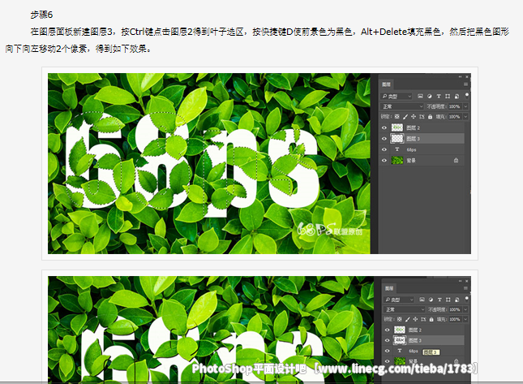Select 图层 2 layer name in first screenshot
Viewport: 523px width, 384px height.
pyautogui.click(x=414, y=128)
